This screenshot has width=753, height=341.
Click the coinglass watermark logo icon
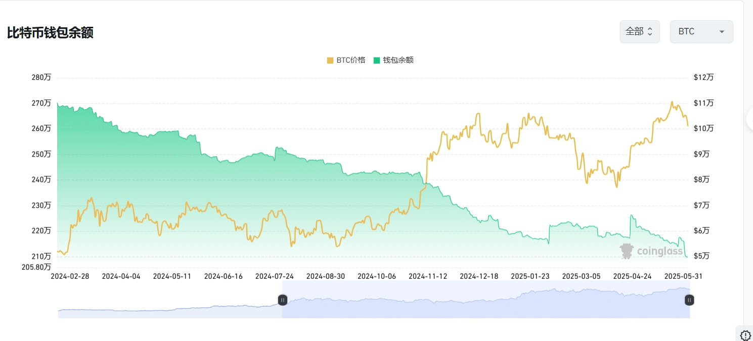627,251
